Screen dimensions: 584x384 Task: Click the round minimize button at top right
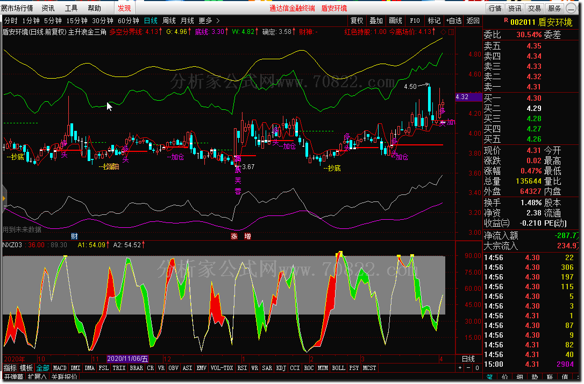(x=571, y=8)
